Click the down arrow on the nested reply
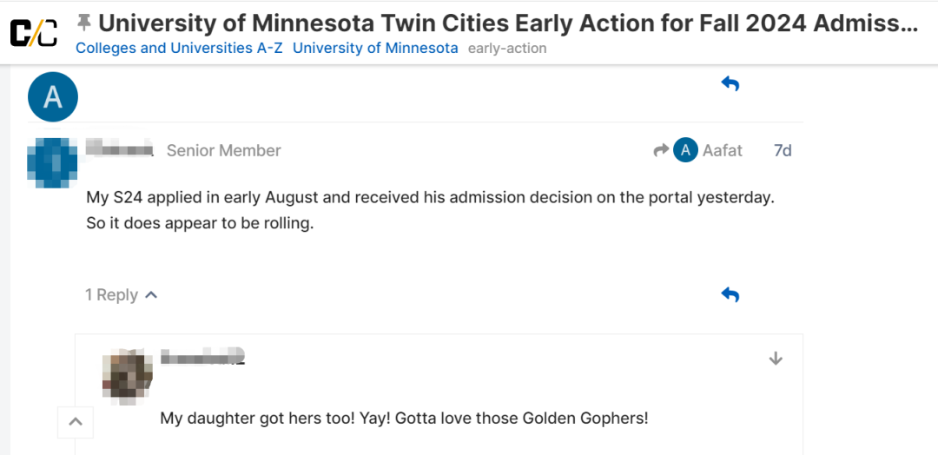 pyautogui.click(x=776, y=359)
